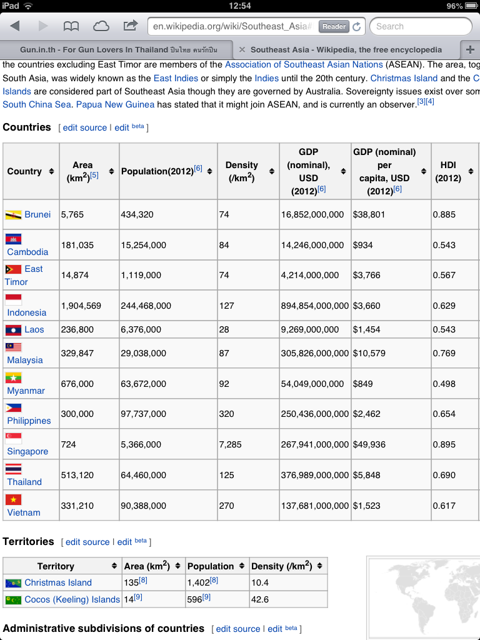This screenshot has width=480, height=640.
Task: Sort countries table by Density column
Action: 272,171
